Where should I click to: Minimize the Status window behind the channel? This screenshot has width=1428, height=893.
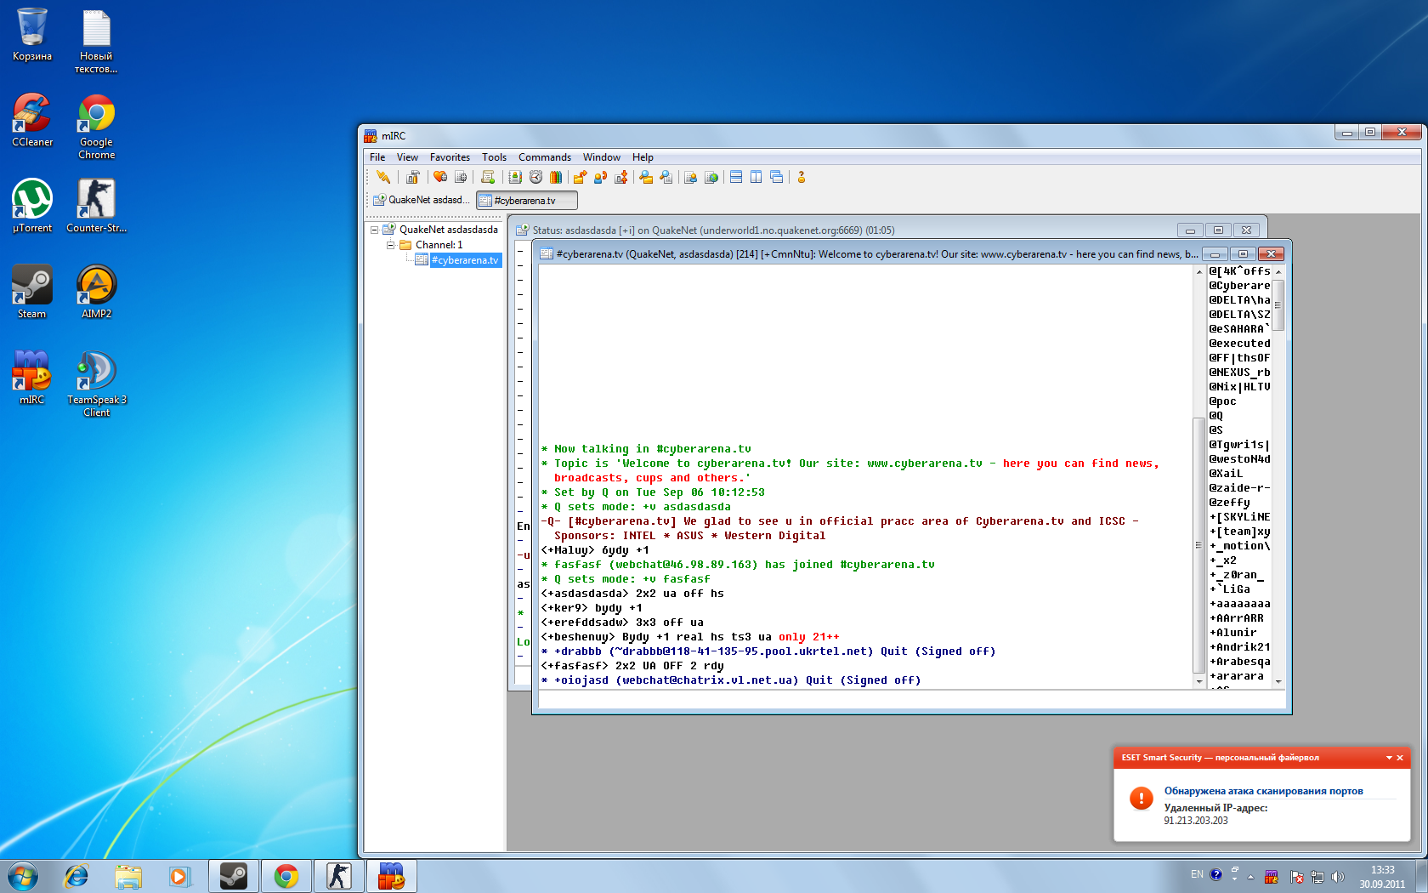(1190, 230)
